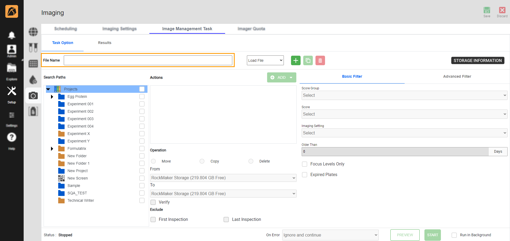
Task: Expand the Formulatrix folder
Action: pyautogui.click(x=52, y=148)
